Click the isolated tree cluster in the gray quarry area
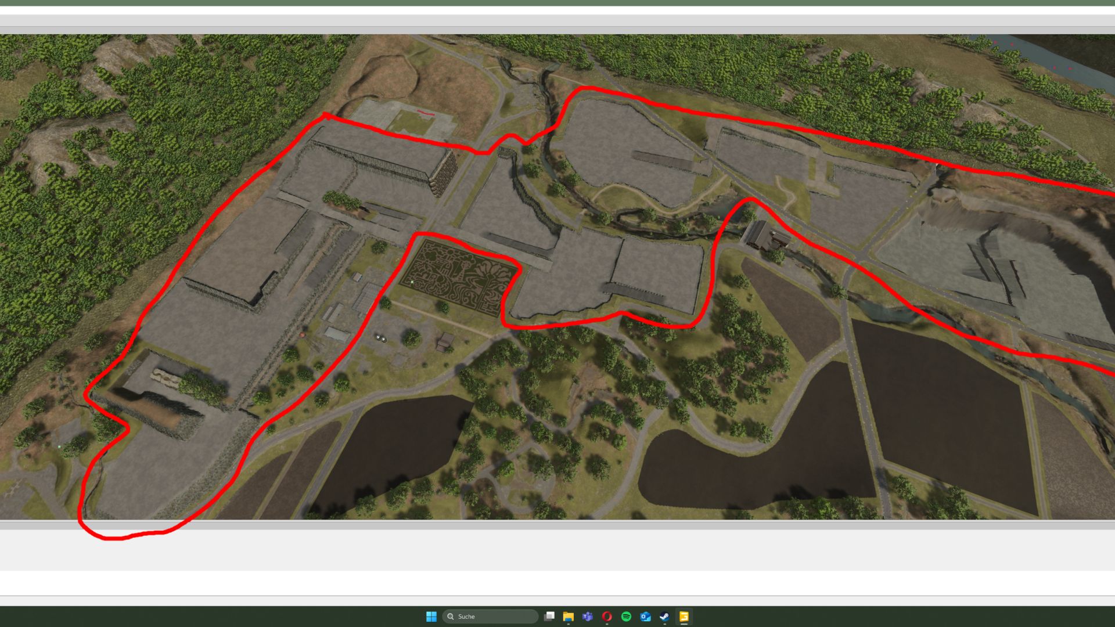 point(341,200)
